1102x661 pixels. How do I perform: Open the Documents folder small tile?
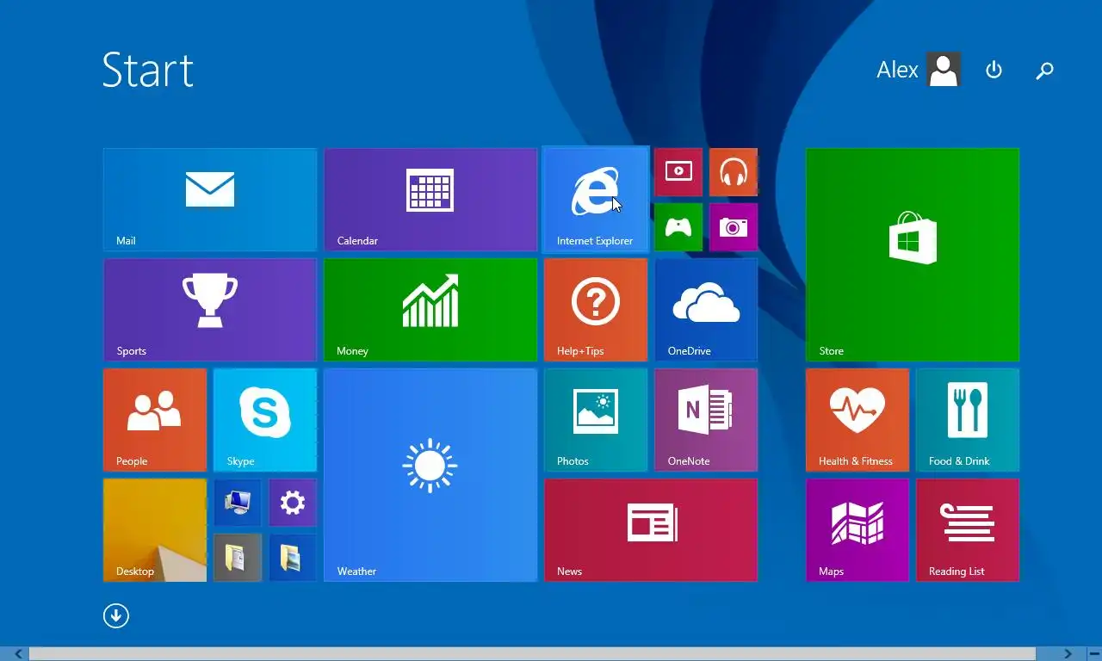[x=238, y=558]
